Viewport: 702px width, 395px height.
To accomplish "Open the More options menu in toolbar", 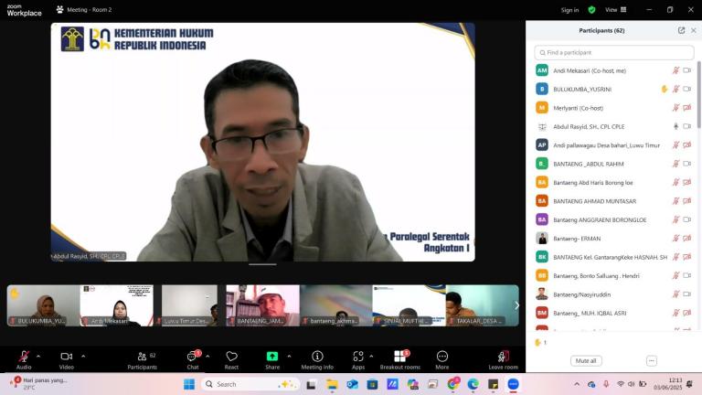I will (x=442, y=357).
